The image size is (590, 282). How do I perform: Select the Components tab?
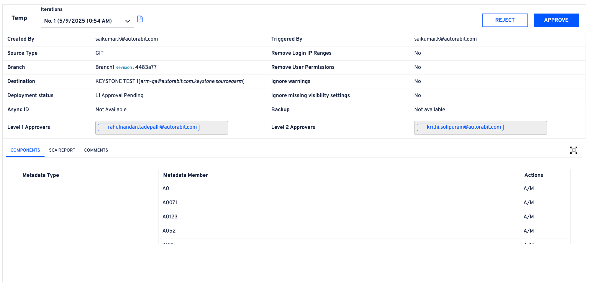pos(25,150)
